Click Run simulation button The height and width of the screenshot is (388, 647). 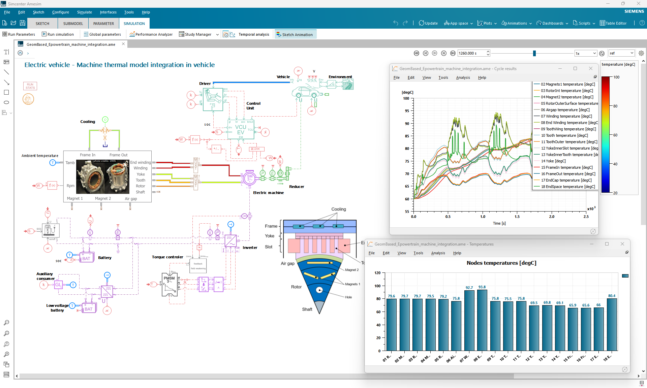(x=58, y=34)
